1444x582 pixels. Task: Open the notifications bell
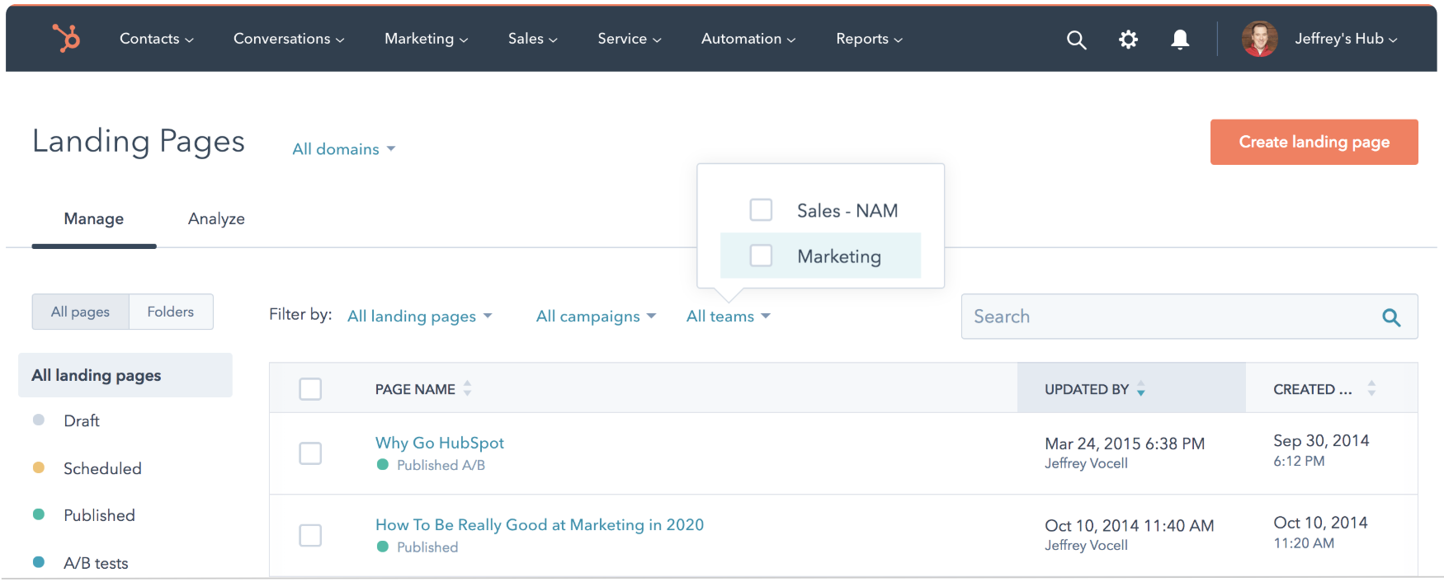(1180, 40)
